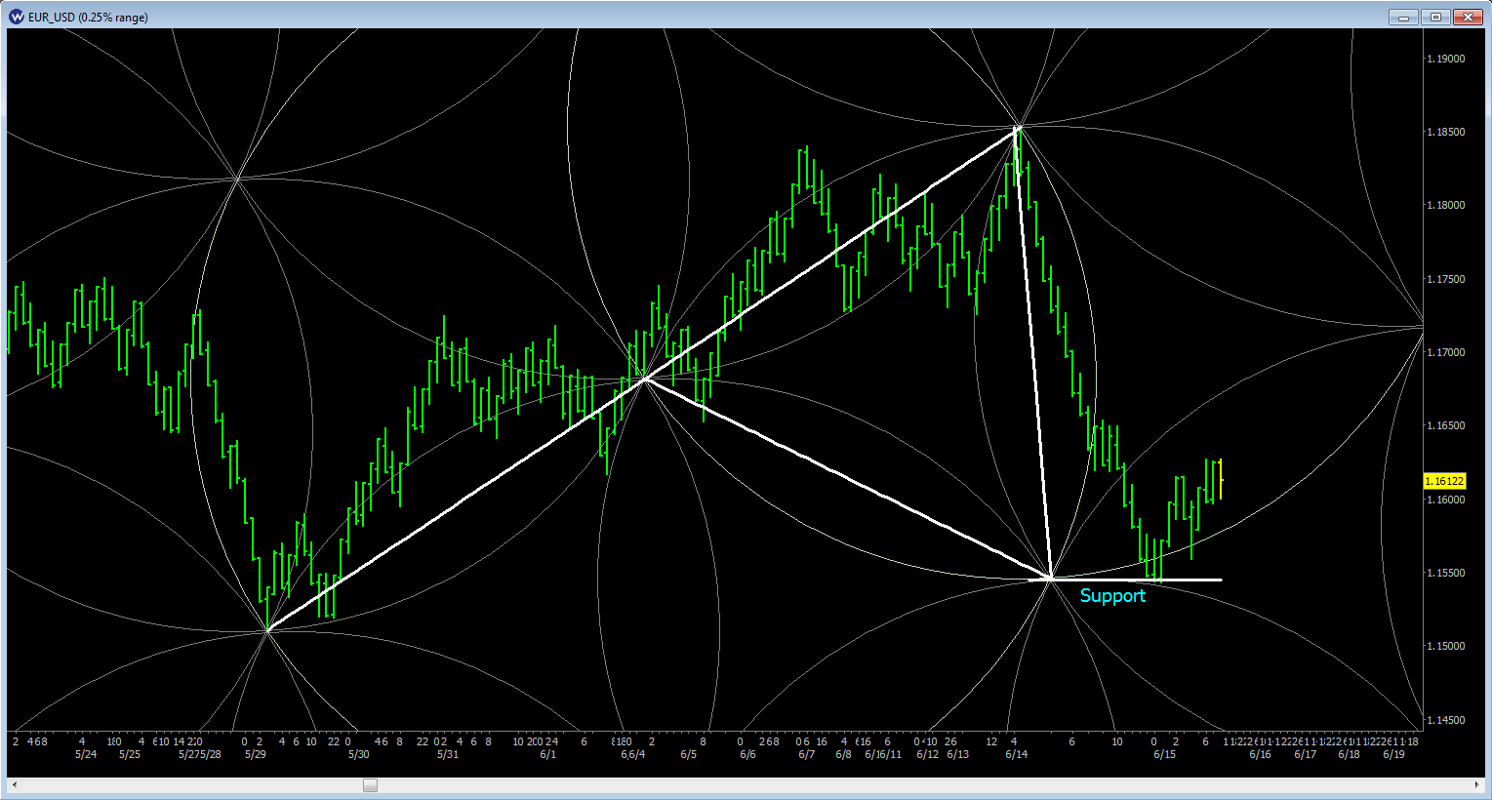Close the EUR_USD chart window
Image resolution: width=1492 pixels, height=800 pixels.
pyautogui.click(x=1469, y=17)
